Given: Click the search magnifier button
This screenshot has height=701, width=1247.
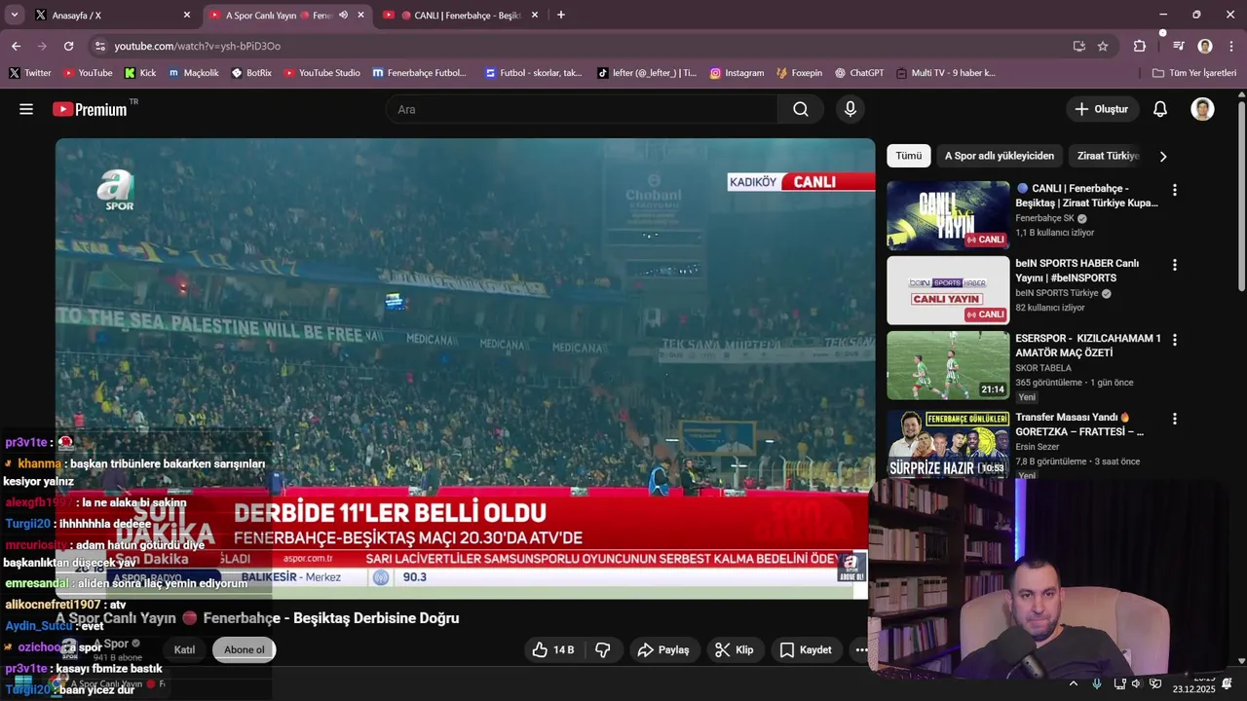Looking at the screenshot, I should click(x=801, y=109).
